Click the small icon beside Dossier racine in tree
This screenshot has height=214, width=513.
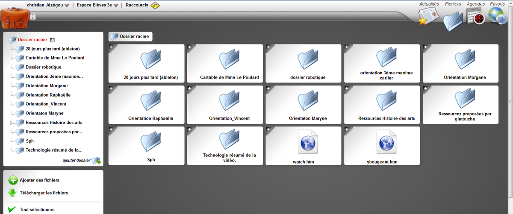click(52, 40)
